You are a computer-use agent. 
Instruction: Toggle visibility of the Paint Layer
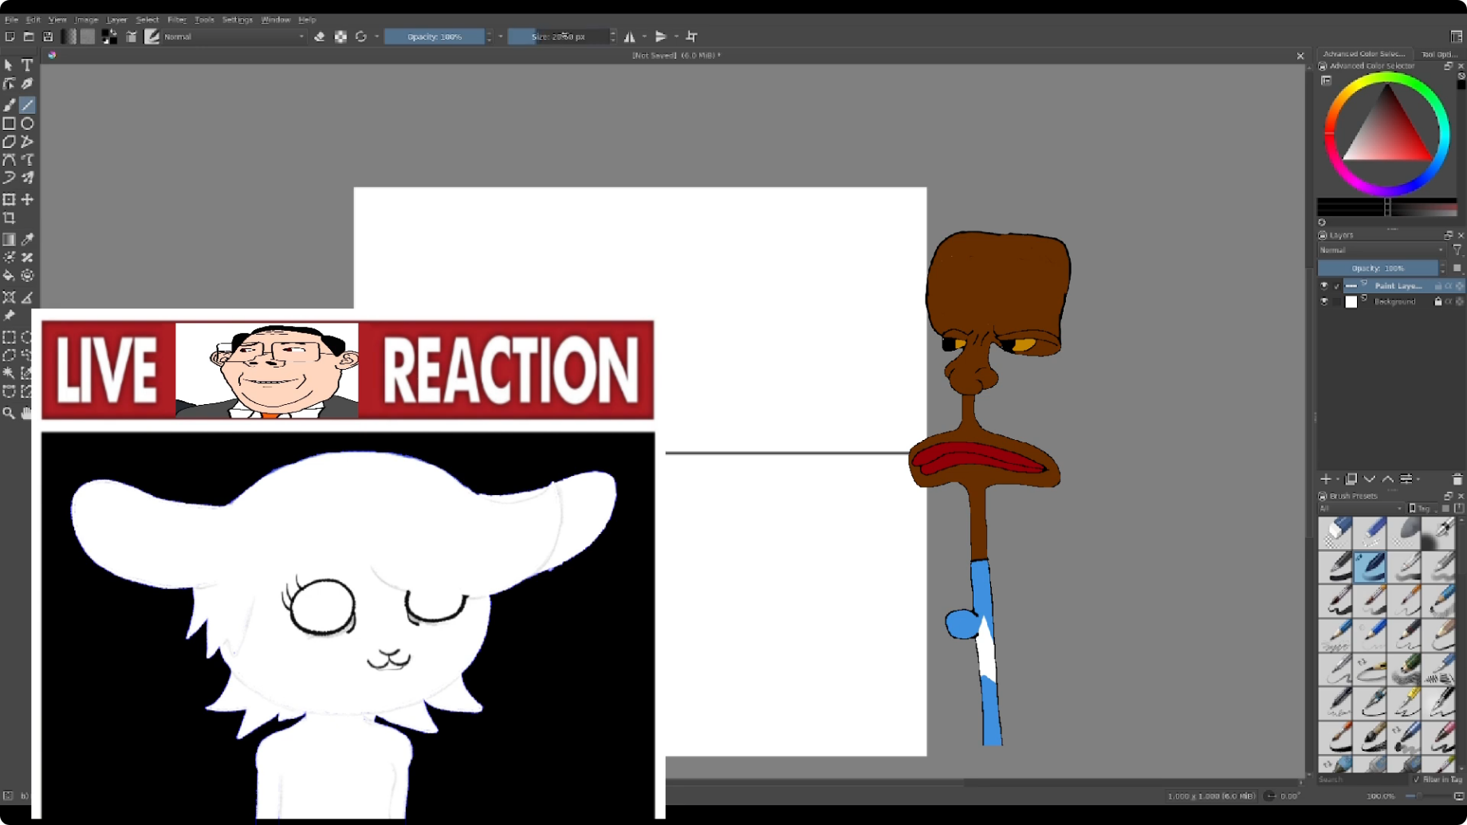1324,285
